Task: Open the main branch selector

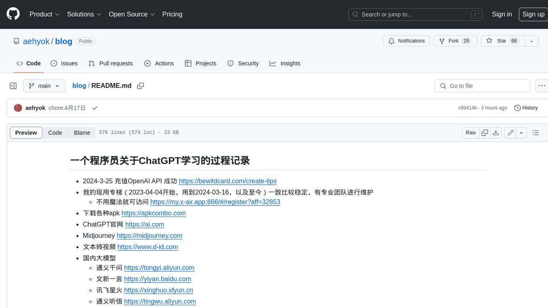Action: click(x=44, y=86)
